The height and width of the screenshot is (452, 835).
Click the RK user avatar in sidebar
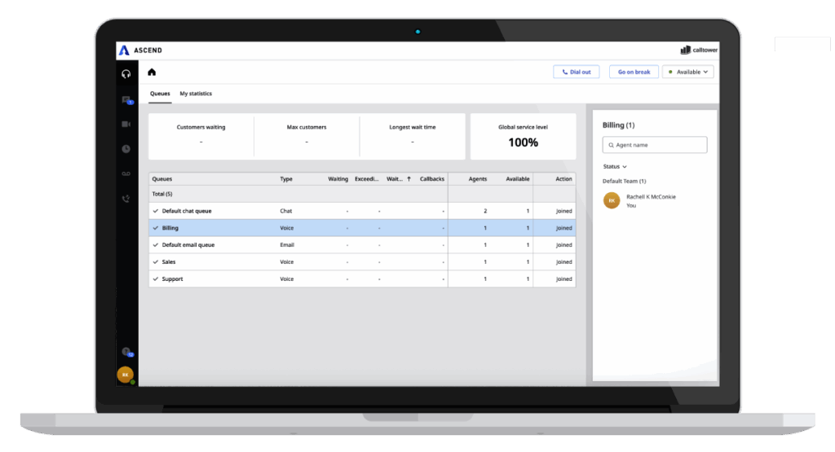tap(125, 375)
